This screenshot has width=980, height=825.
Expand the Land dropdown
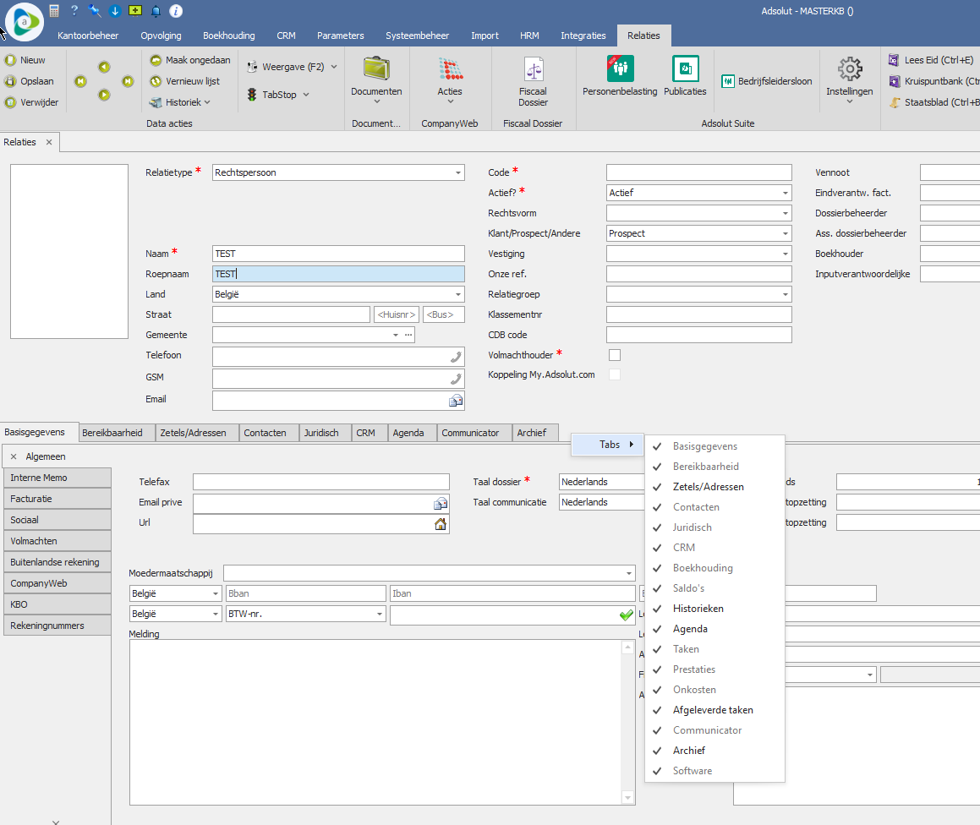[458, 294]
